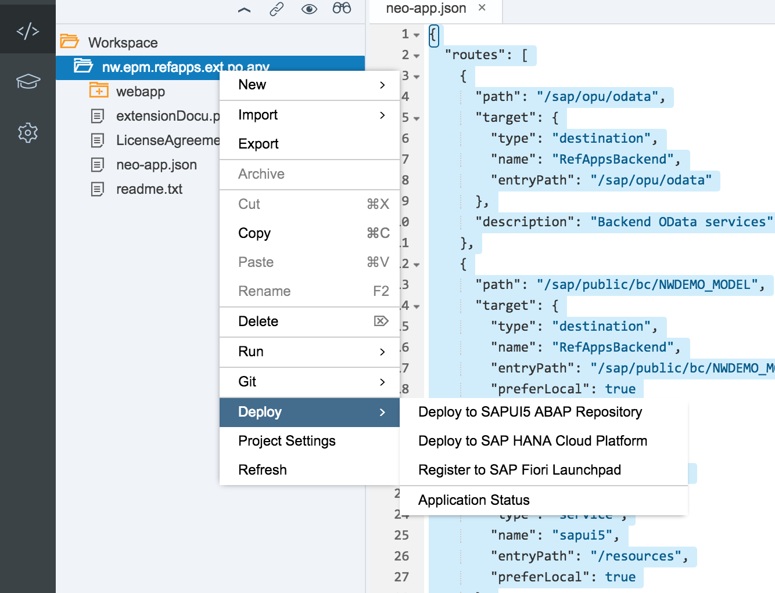
Task: Click the binoculars search icon
Action: [342, 8]
